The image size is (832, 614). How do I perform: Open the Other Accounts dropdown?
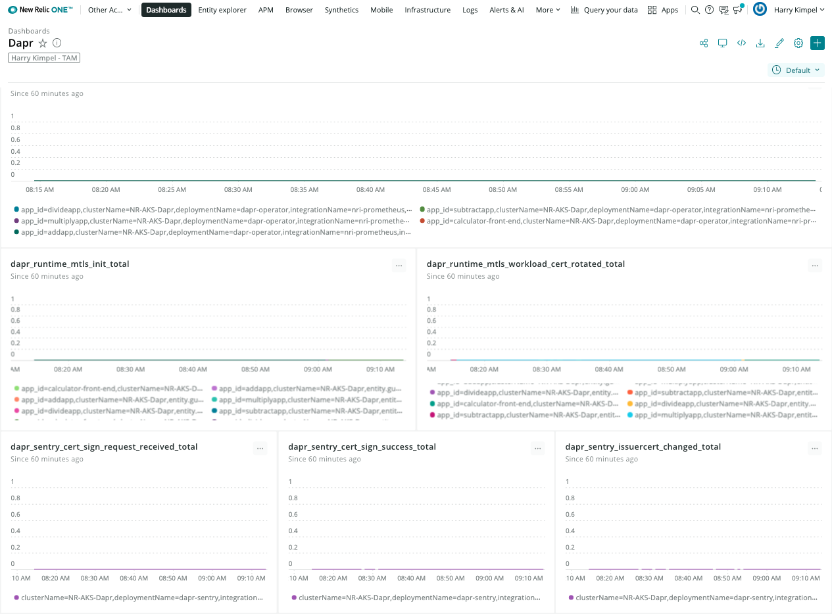tap(110, 10)
